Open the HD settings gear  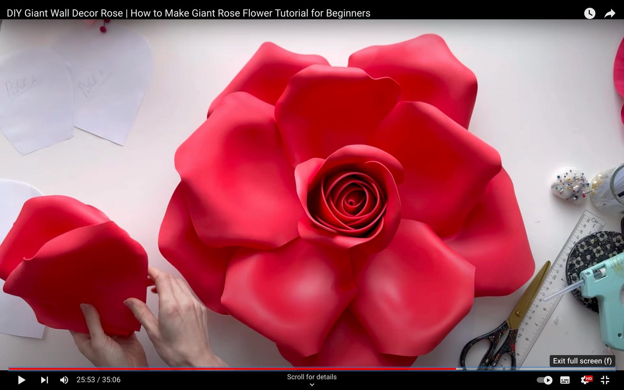tap(586, 380)
